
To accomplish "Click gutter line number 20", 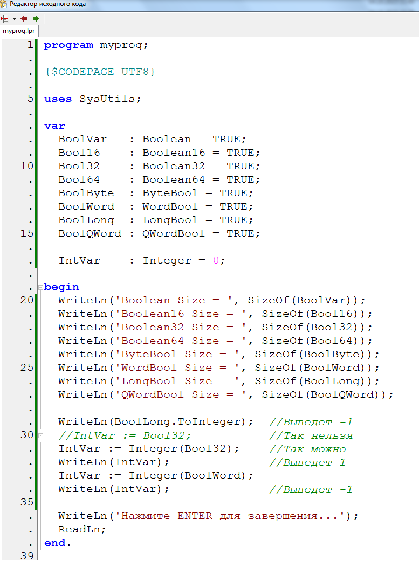I will (x=27, y=300).
